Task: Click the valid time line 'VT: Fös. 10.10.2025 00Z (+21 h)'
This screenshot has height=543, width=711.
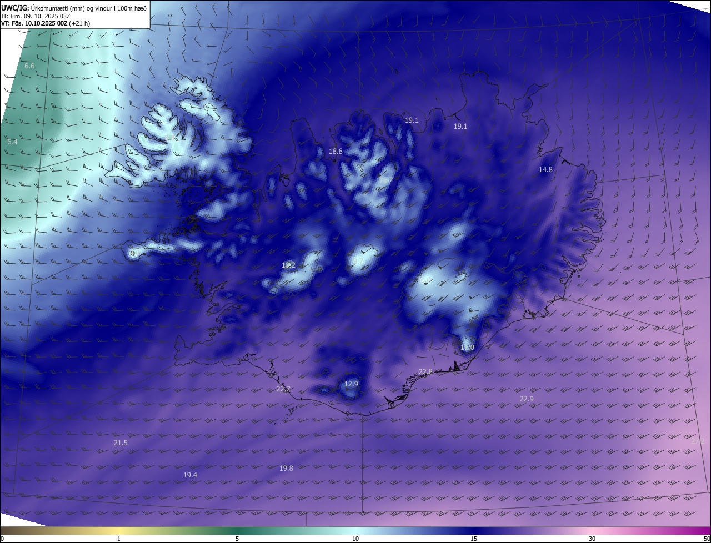Action: 46,23
